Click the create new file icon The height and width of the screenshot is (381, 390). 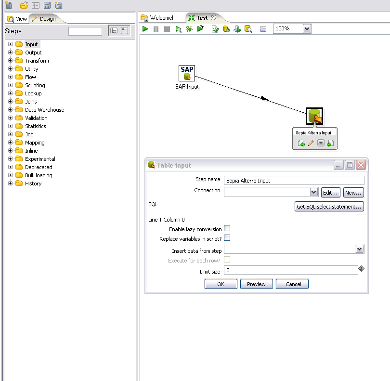(8, 5)
